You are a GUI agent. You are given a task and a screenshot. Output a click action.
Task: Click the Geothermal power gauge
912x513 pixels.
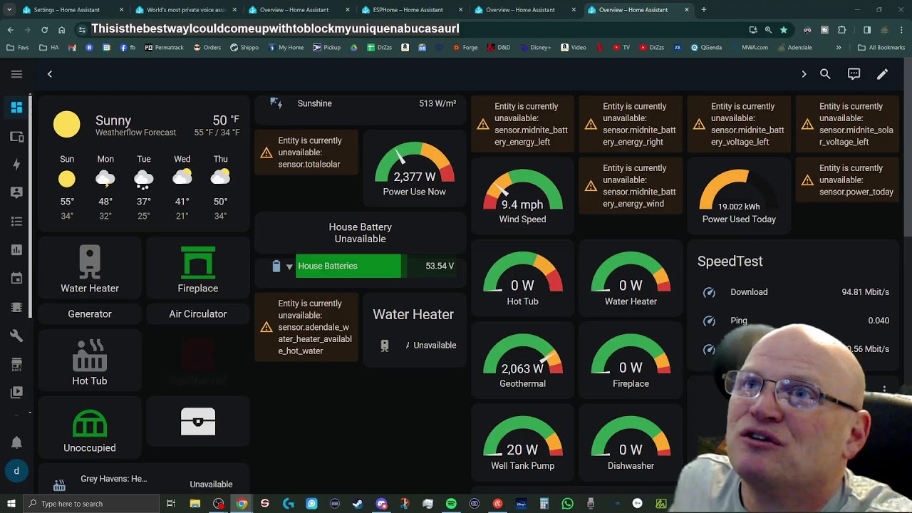click(522, 361)
